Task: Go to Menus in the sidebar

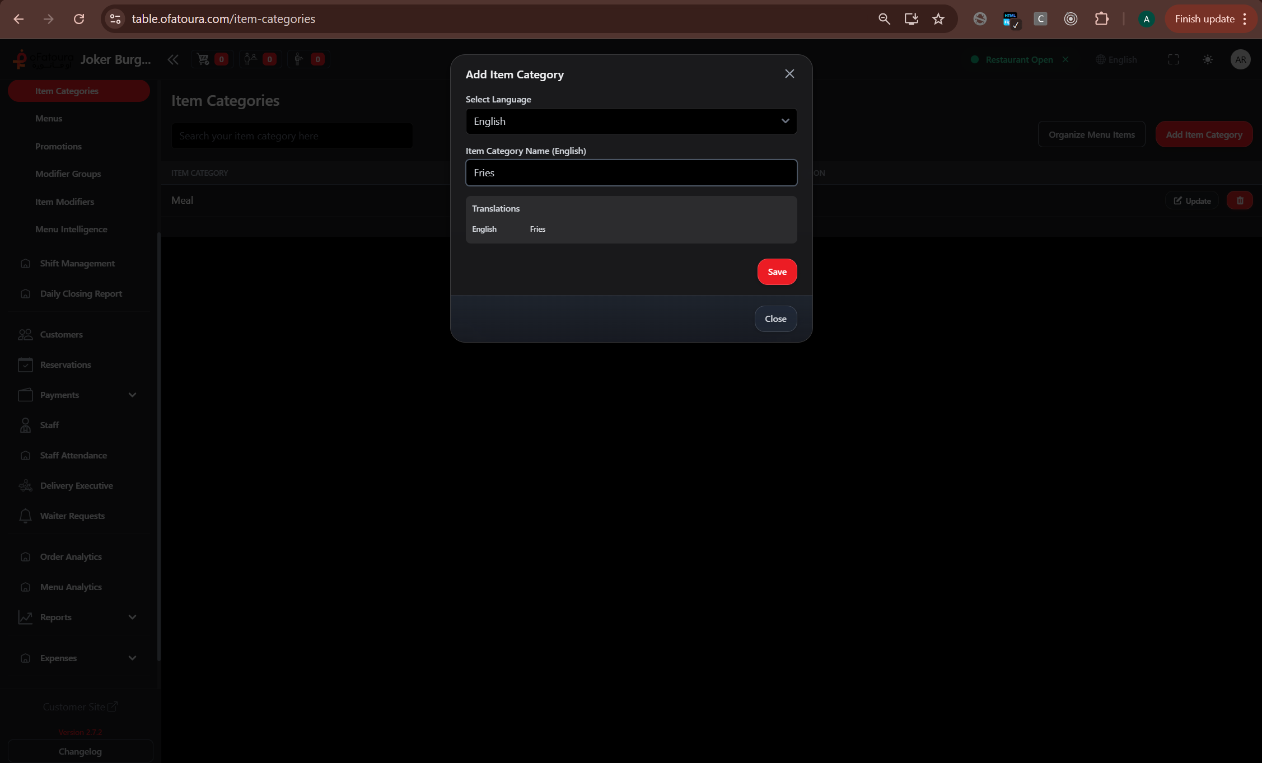Action: (49, 119)
